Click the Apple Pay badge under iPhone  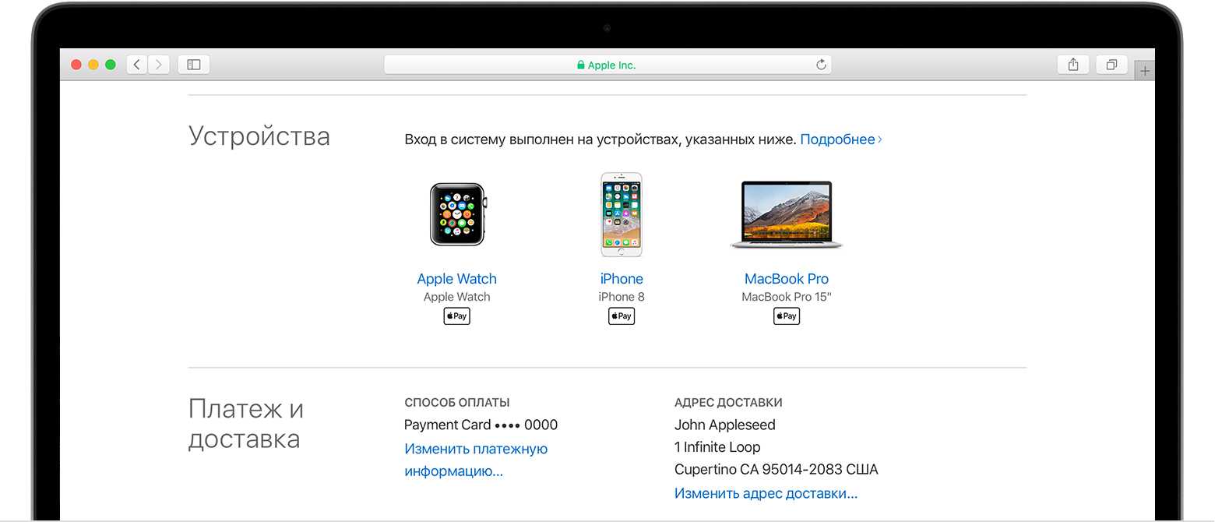point(622,316)
